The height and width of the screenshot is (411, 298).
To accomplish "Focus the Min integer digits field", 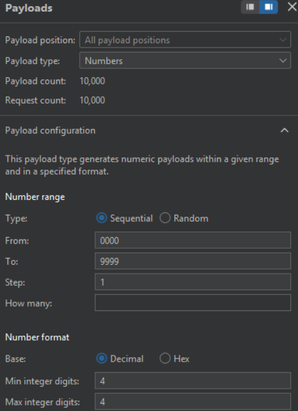I will coord(193,381).
